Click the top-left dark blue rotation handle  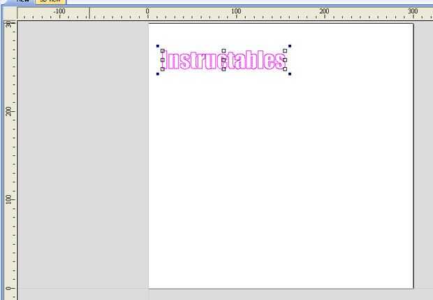tap(158, 46)
